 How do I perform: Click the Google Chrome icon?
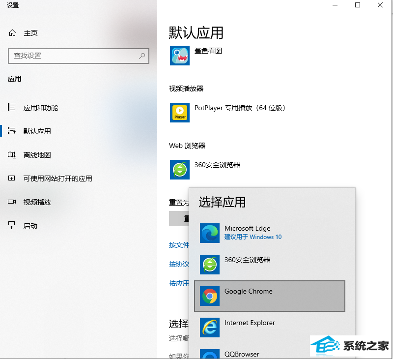[x=210, y=296]
